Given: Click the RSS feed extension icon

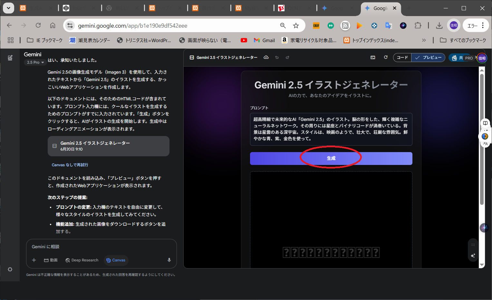Looking at the screenshot, I should point(345,26).
